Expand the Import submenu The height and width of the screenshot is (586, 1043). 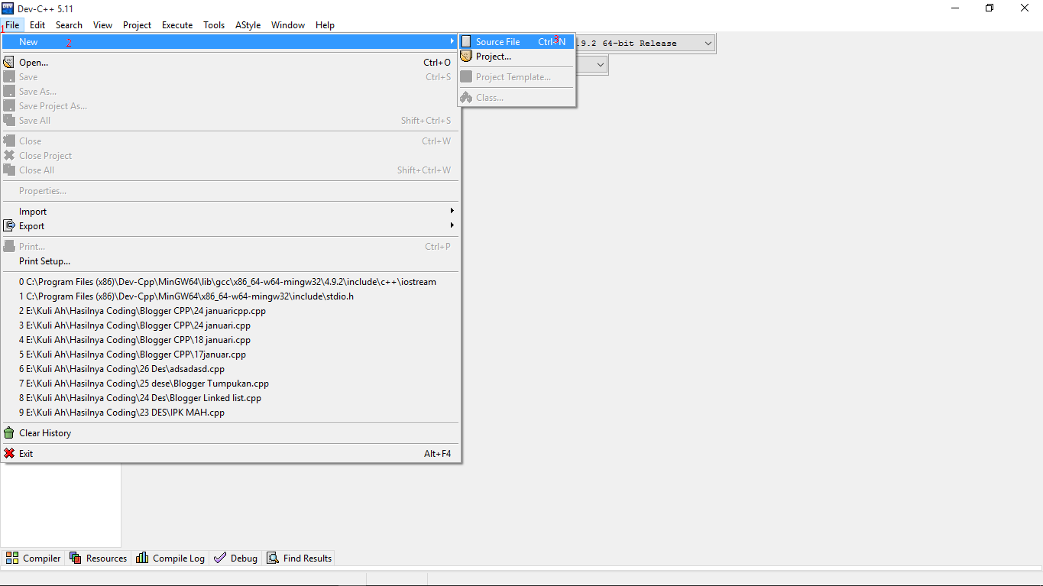point(229,212)
